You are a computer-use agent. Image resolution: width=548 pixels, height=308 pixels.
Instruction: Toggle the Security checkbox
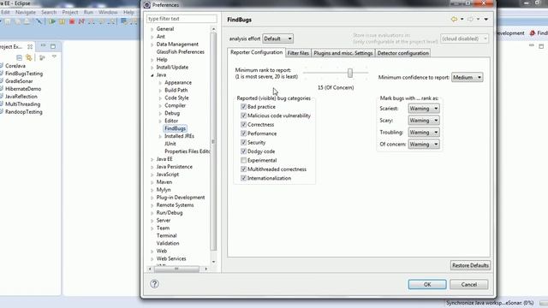(x=243, y=143)
